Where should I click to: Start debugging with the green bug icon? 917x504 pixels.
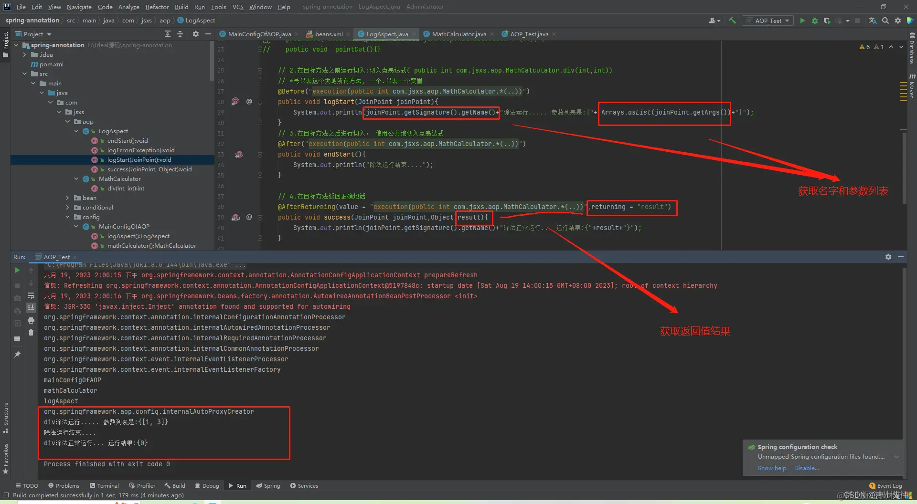tap(815, 21)
